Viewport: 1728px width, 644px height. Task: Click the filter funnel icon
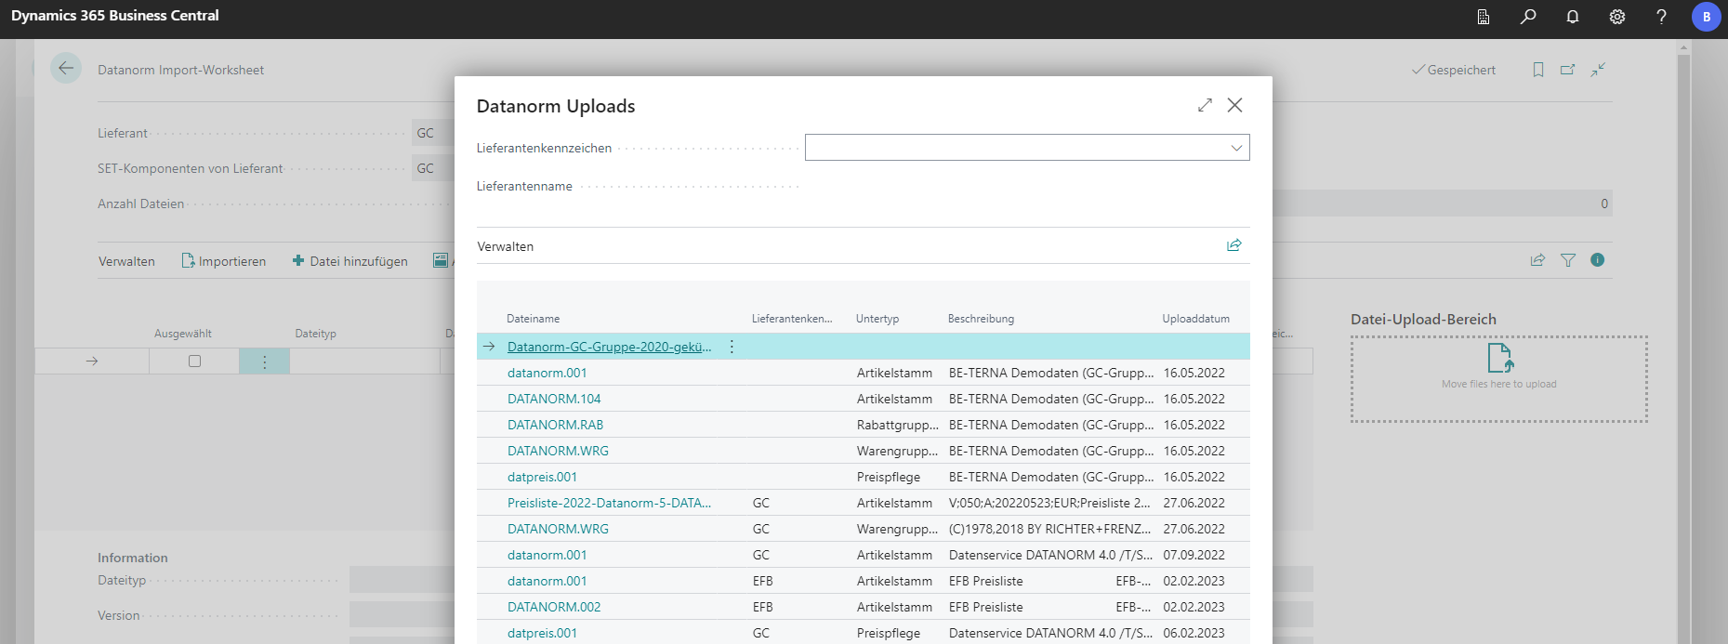tap(1568, 260)
